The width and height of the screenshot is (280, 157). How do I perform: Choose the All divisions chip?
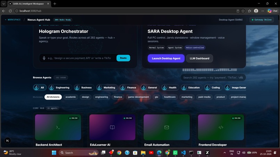pyautogui.click(x=53, y=97)
